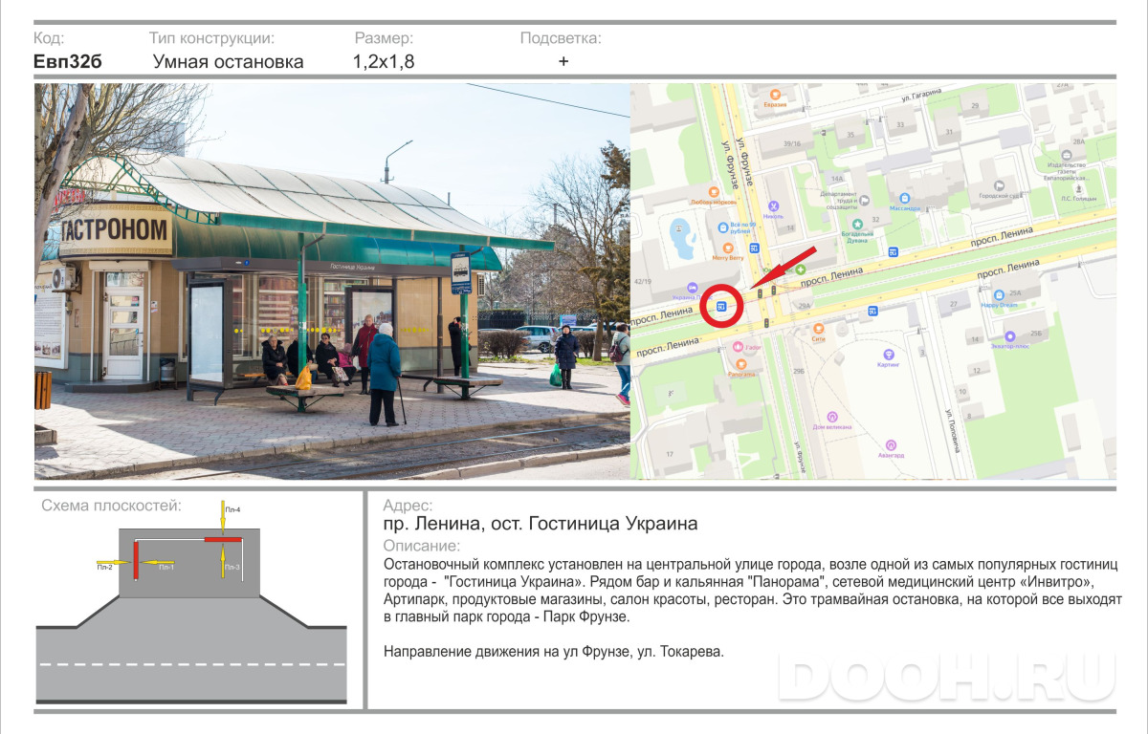Select building number 14А on the map
Viewport: 1148px width, 734px height.
click(837, 179)
